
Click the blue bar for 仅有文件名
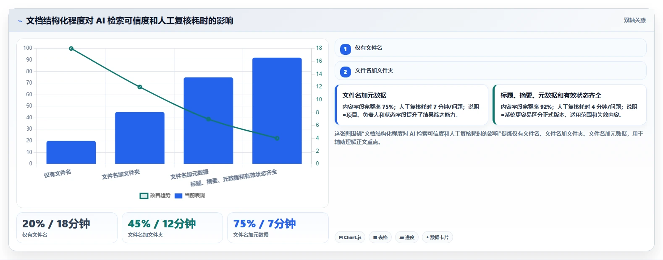(x=71, y=152)
